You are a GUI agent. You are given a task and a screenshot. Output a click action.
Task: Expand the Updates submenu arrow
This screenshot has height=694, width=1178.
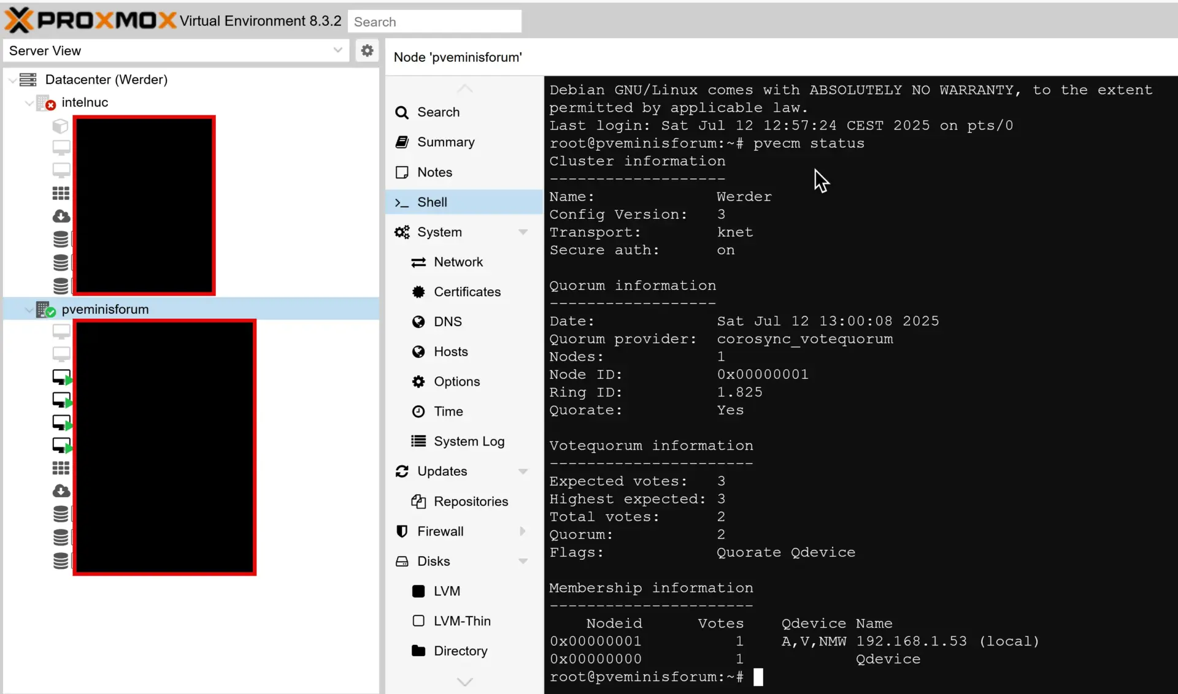coord(523,471)
